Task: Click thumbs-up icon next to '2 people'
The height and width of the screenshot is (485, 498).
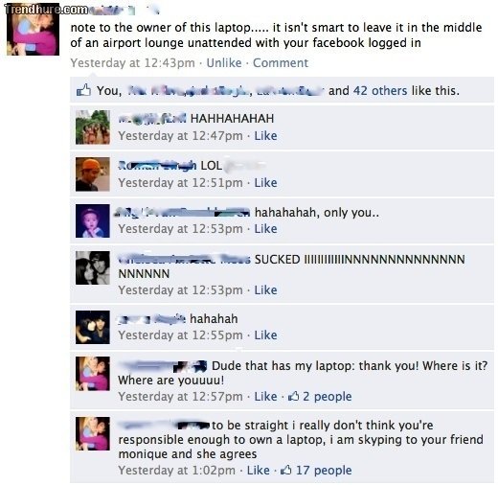Action: 293,396
